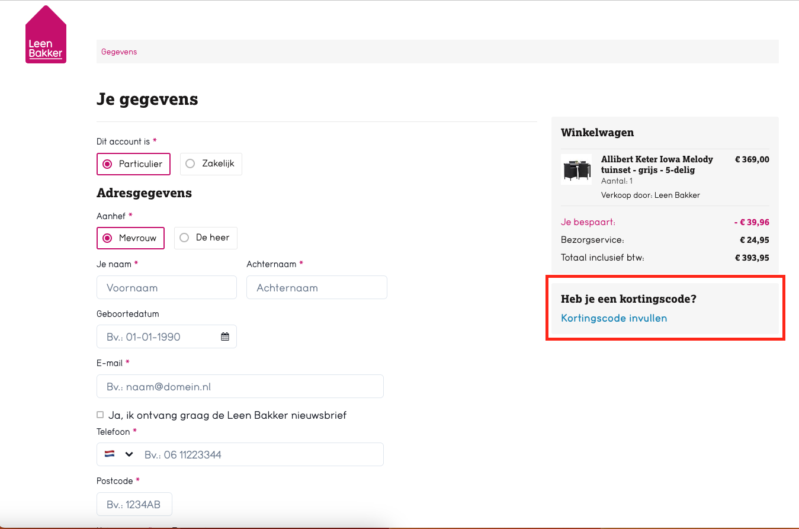The image size is (799, 529).
Task: Click the 'Heb je een kortingscode?' heading
Action: click(628, 299)
